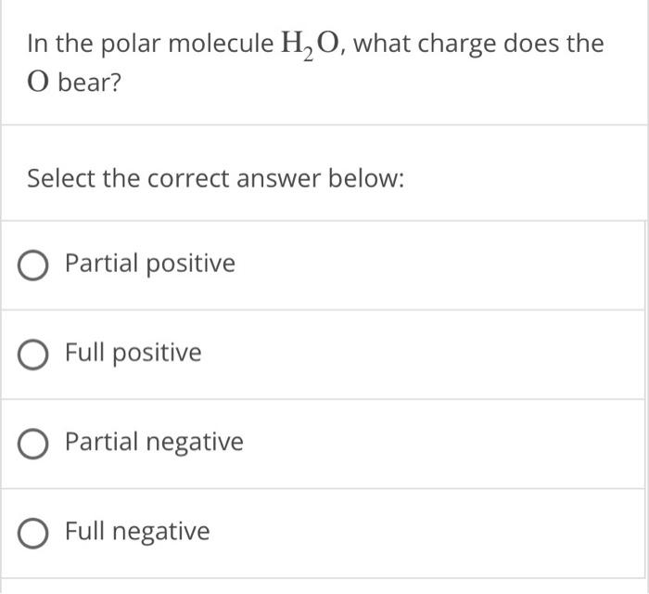
Task: Select the Full negative radio button
Action: (34, 532)
